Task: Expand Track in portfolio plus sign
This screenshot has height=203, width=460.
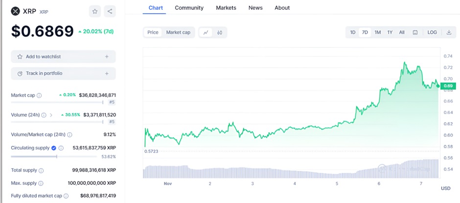Action: pyautogui.click(x=107, y=74)
